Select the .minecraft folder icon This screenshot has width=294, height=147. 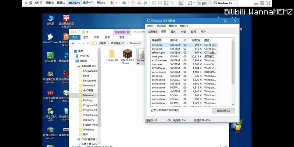click(112, 54)
